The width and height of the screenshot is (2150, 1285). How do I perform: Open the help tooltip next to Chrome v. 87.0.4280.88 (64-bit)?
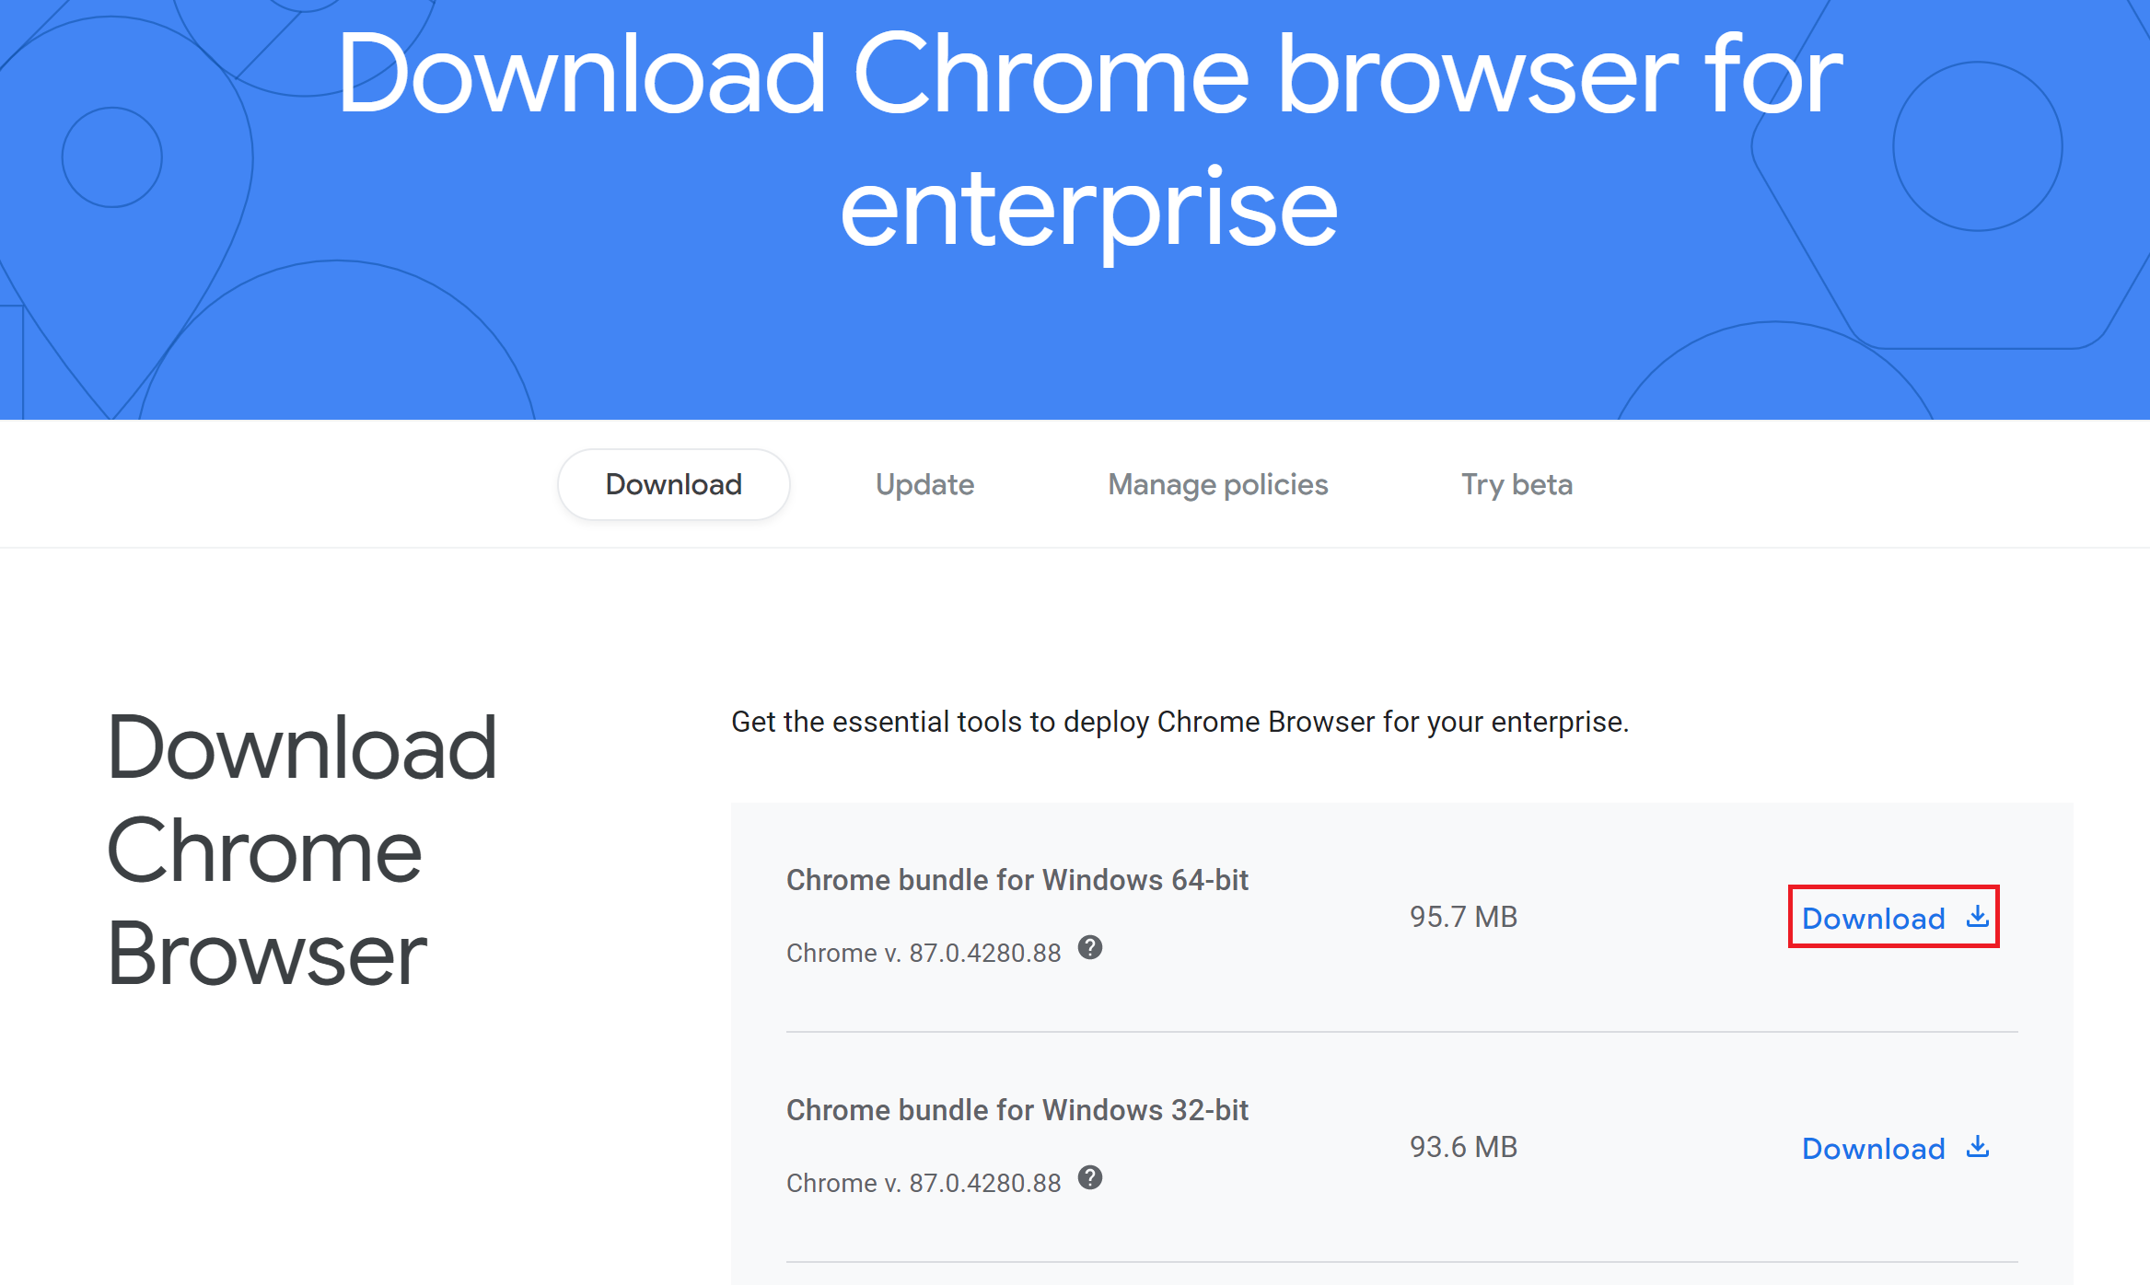pyautogui.click(x=1090, y=951)
